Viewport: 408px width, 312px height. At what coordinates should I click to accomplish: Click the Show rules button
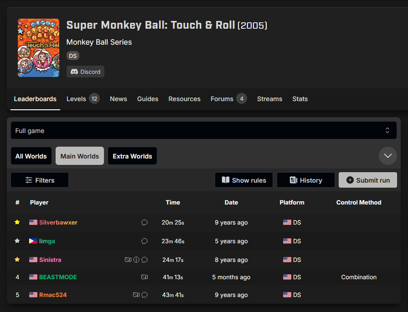(244, 180)
